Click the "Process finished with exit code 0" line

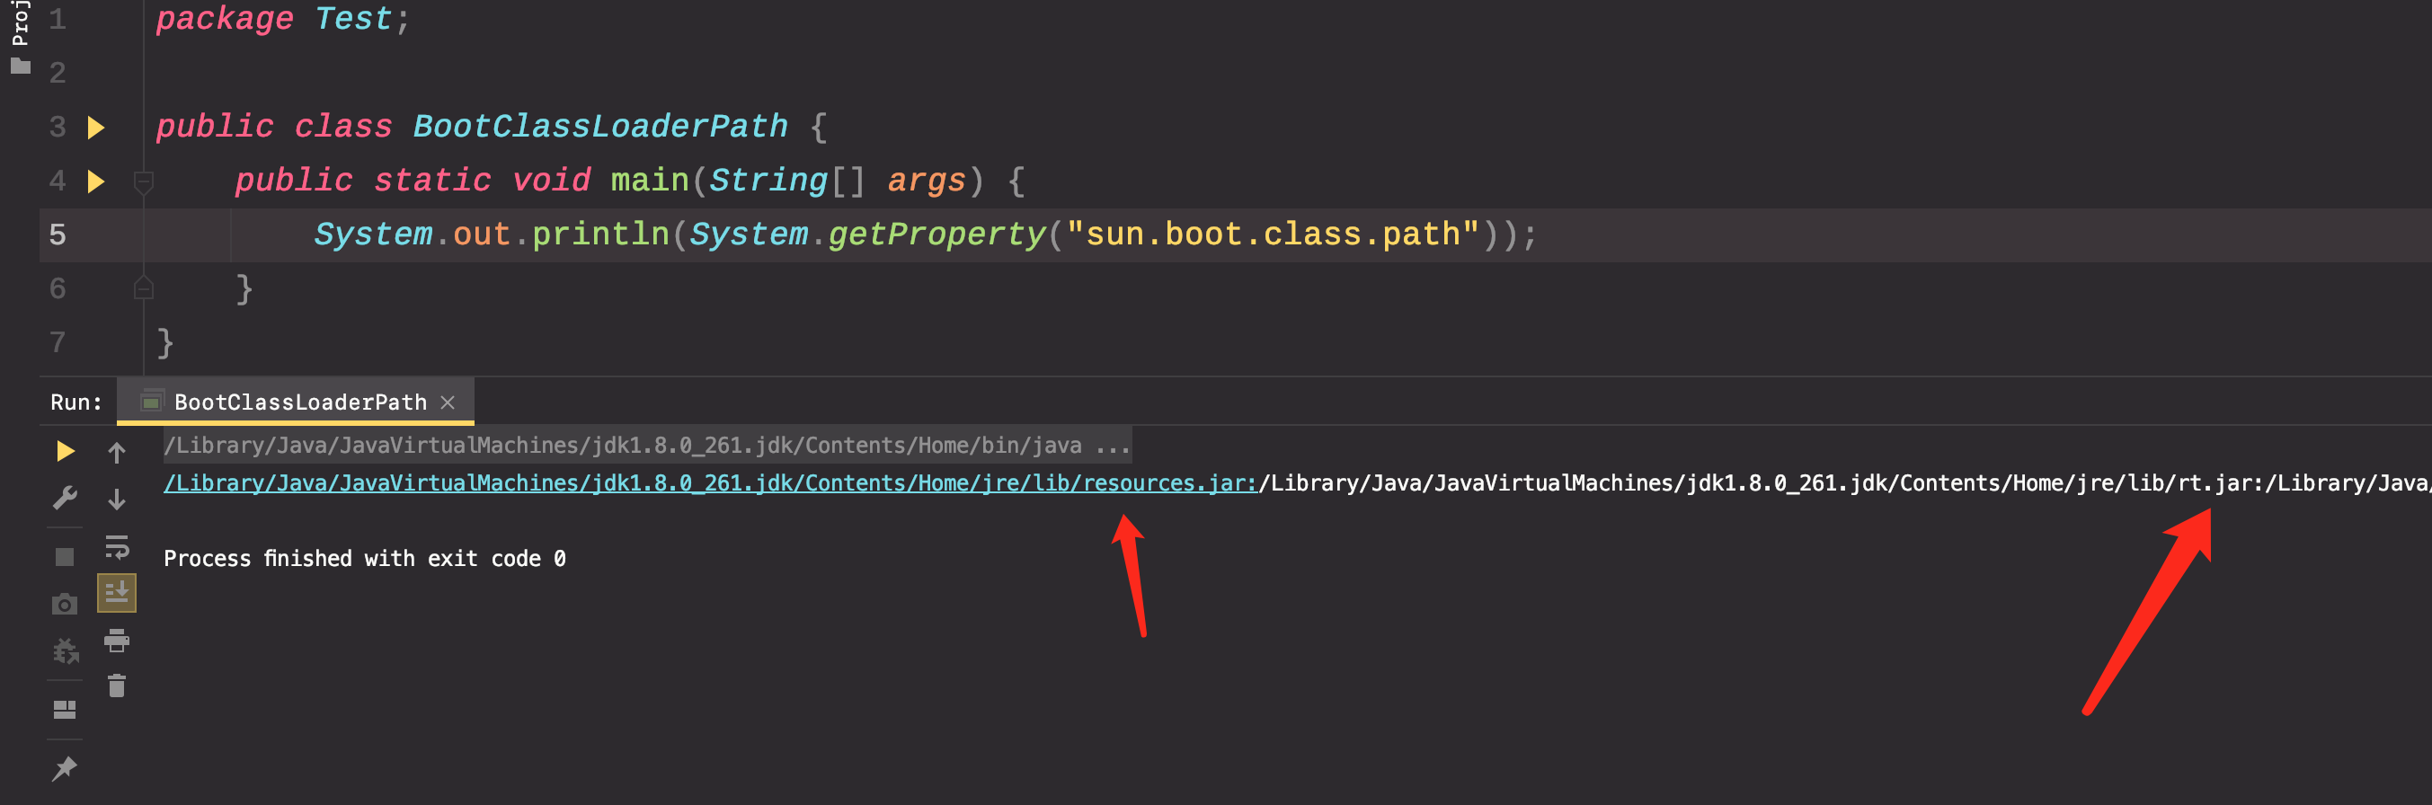pyautogui.click(x=364, y=559)
